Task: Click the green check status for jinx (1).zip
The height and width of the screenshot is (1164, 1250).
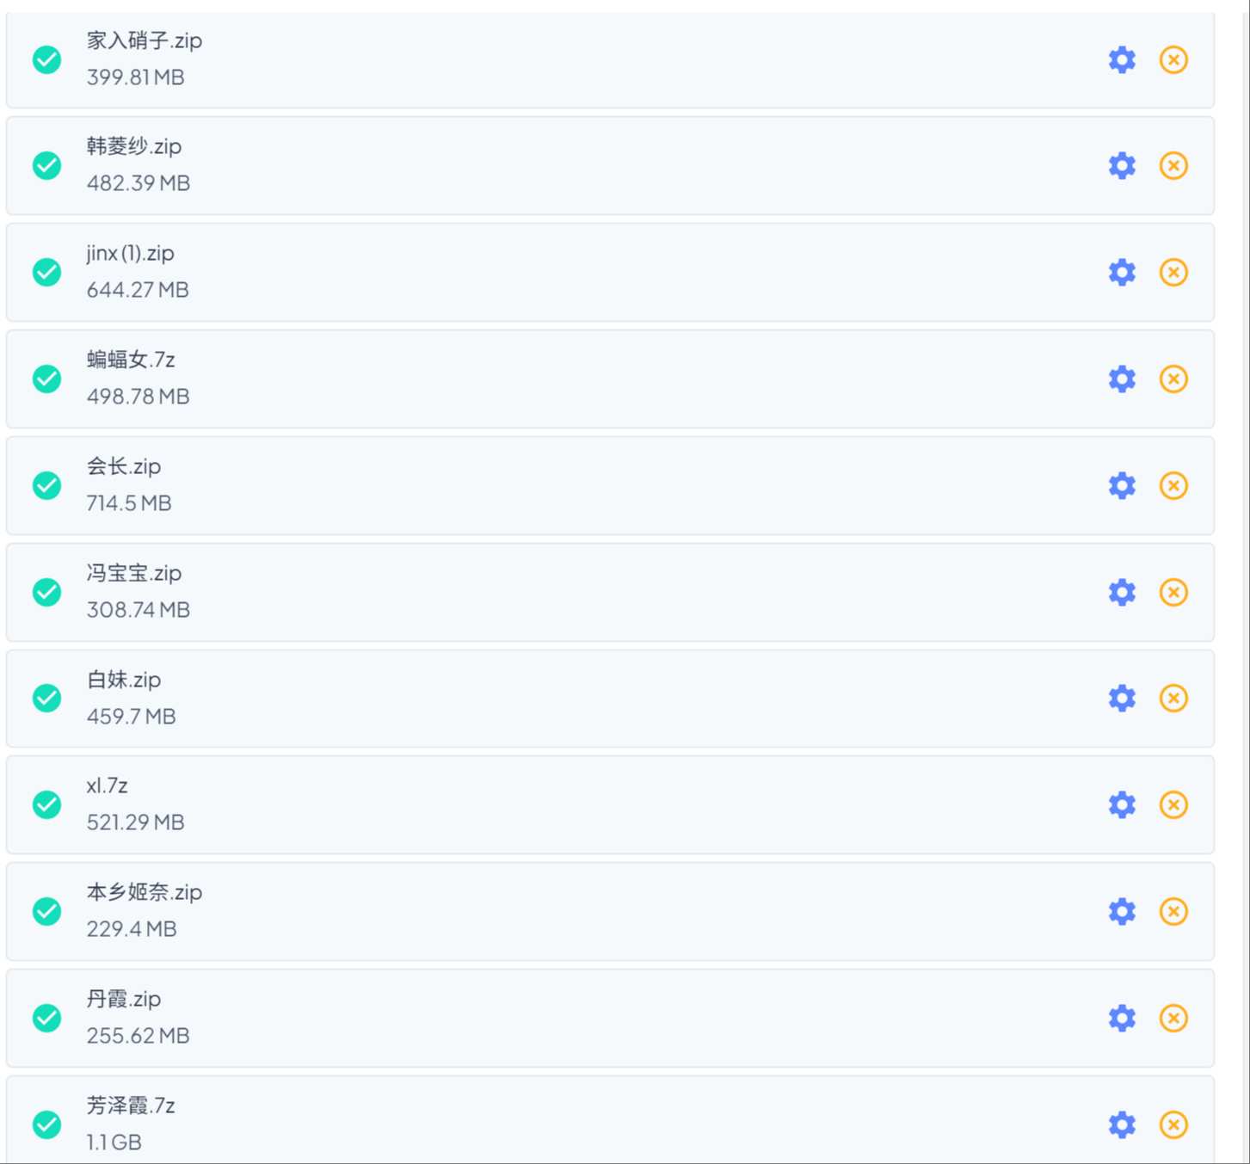Action: (x=46, y=272)
